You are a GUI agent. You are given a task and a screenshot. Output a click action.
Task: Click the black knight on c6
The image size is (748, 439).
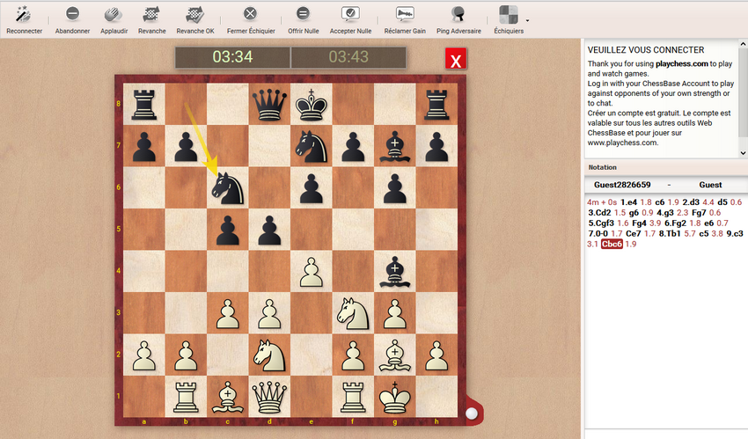point(227,188)
